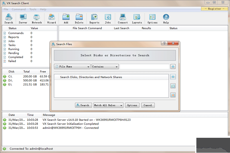Click the green icon next to disk E:\
Image resolution: width=230 pixels, height=153 pixels.
click(5, 84)
